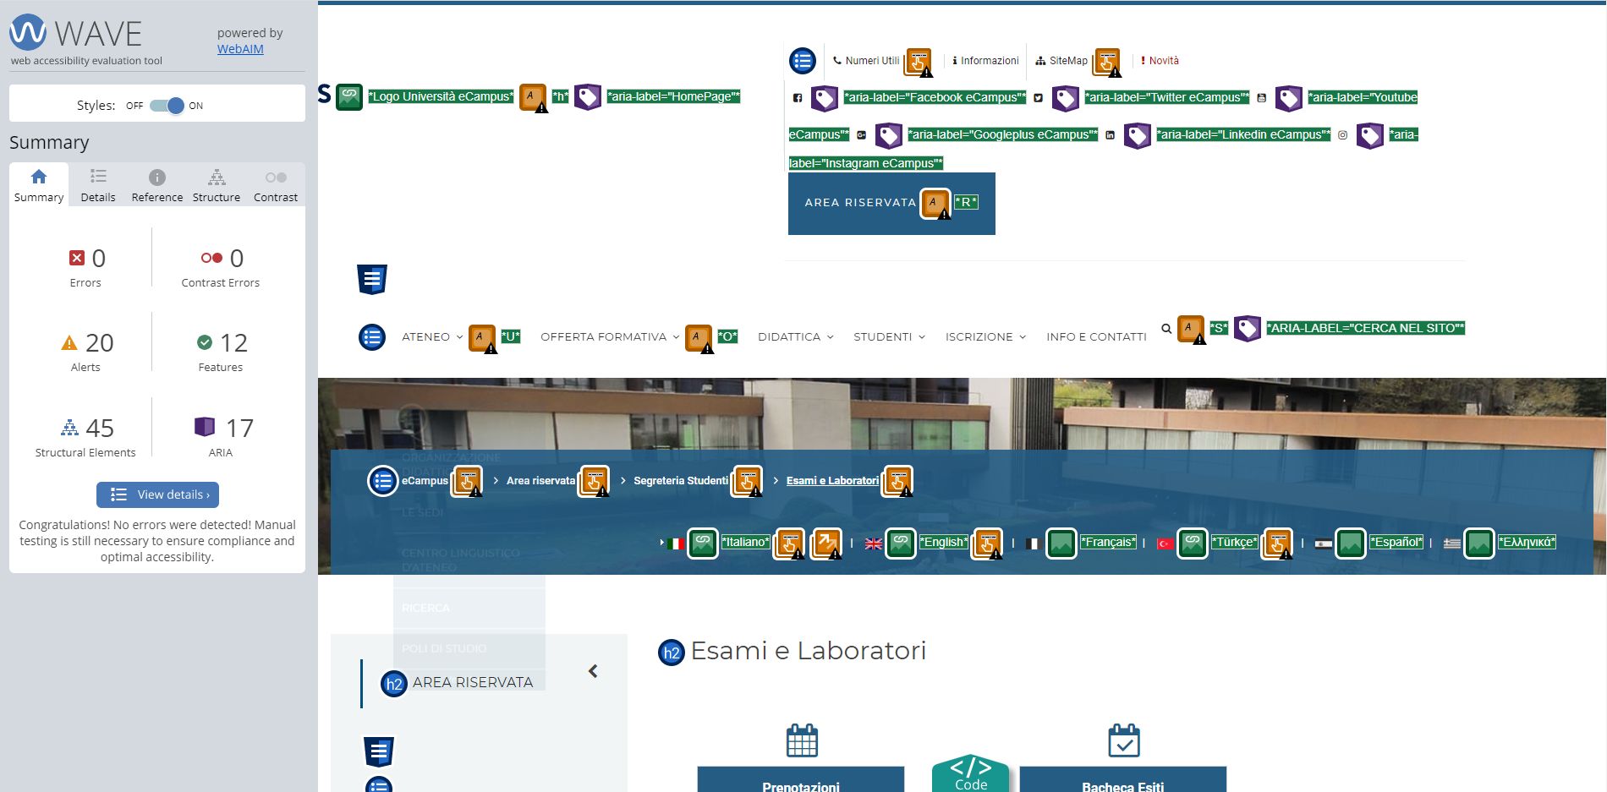The width and height of the screenshot is (1607, 792).
Task: Click the accesskey alert icon before S search label
Action: pos(1191,329)
